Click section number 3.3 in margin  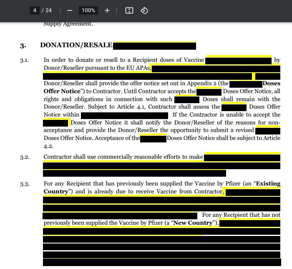point(24,184)
